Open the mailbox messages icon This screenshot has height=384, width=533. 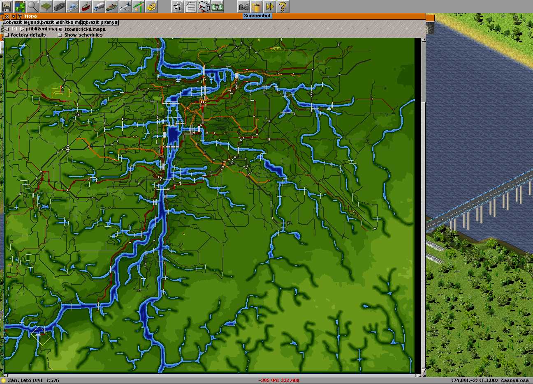tap(204, 7)
